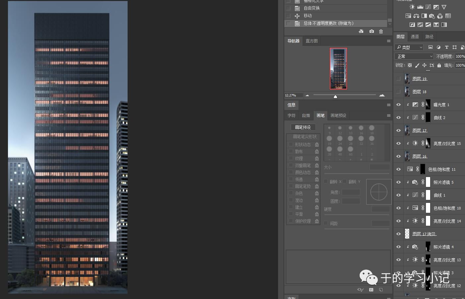The image size is (465, 299).
Task: Show the hidden 图层 19 layer
Action: (x=398, y=79)
